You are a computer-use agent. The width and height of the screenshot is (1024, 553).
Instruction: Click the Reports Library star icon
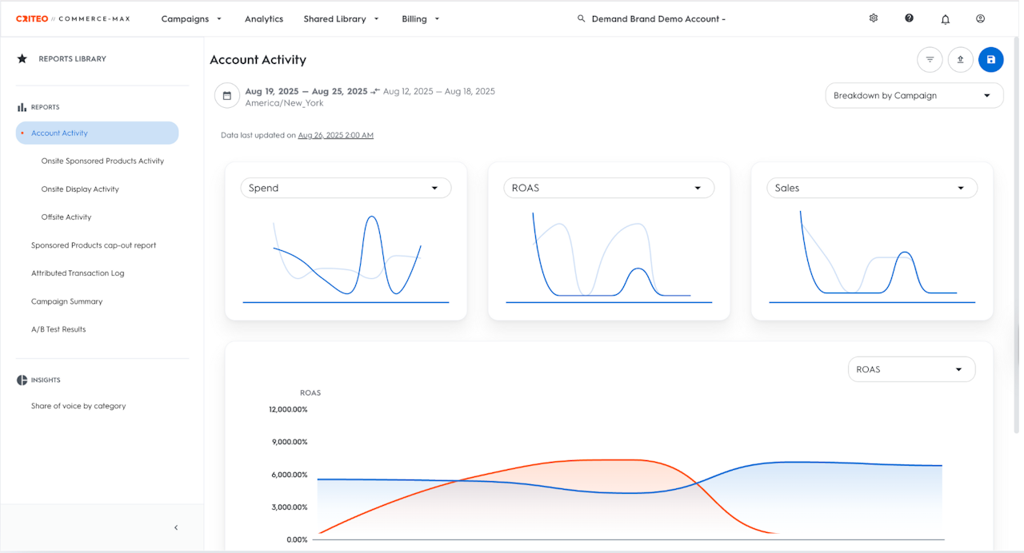click(x=22, y=58)
